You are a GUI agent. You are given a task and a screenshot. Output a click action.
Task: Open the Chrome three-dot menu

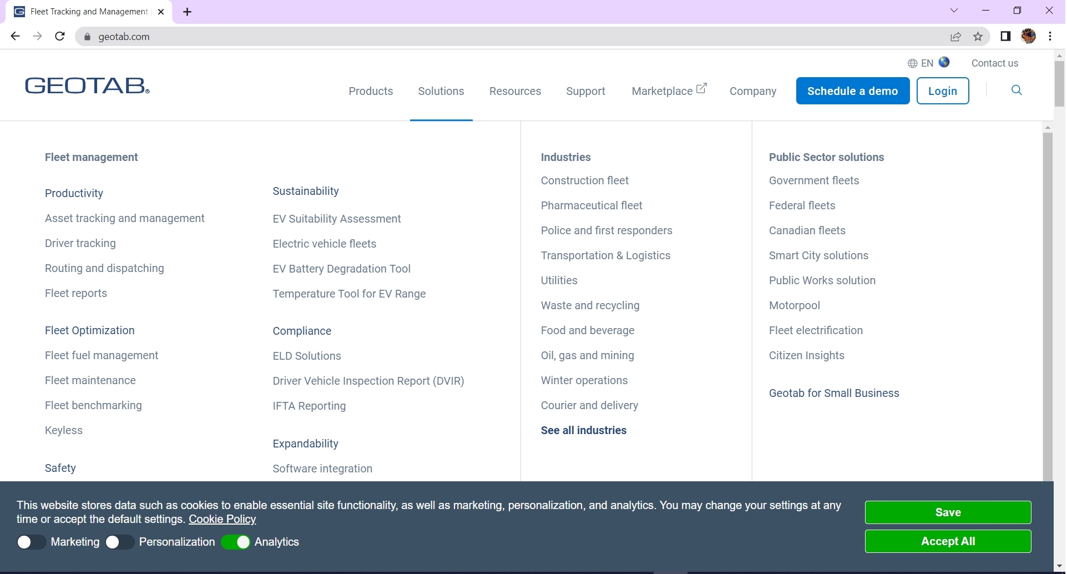1050,36
